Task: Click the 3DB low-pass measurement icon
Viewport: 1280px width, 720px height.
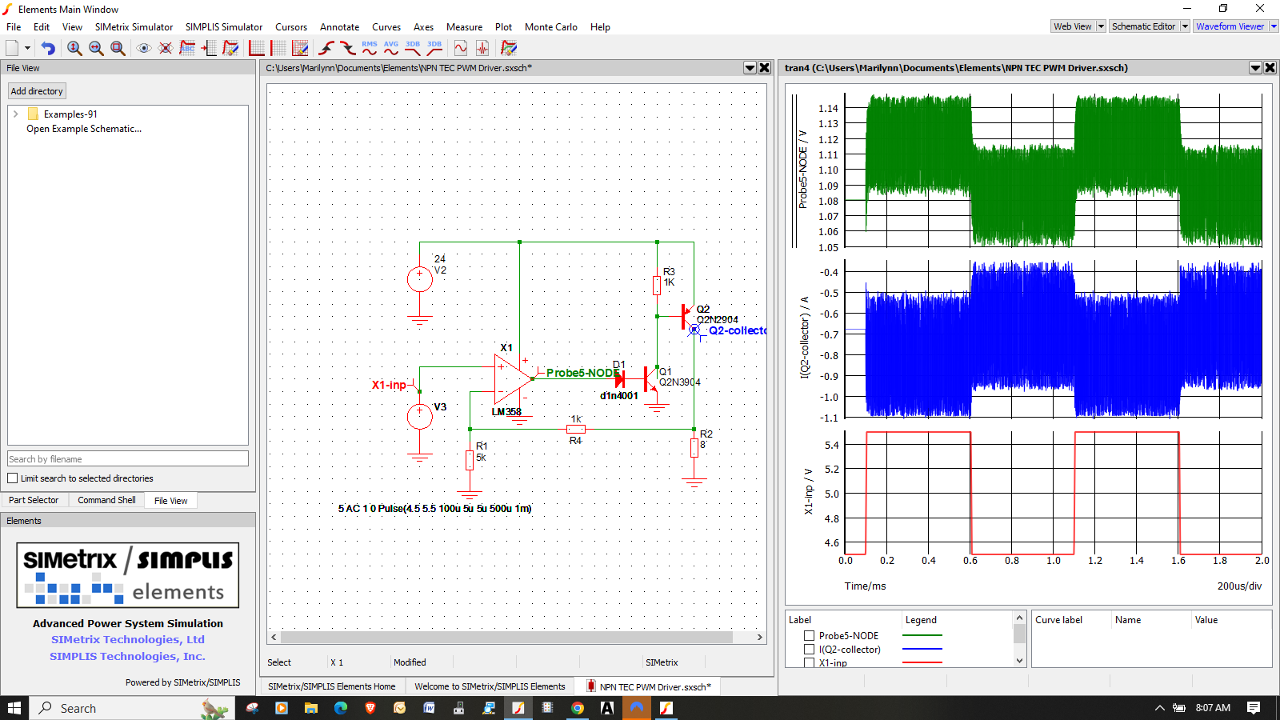Action: (x=413, y=48)
